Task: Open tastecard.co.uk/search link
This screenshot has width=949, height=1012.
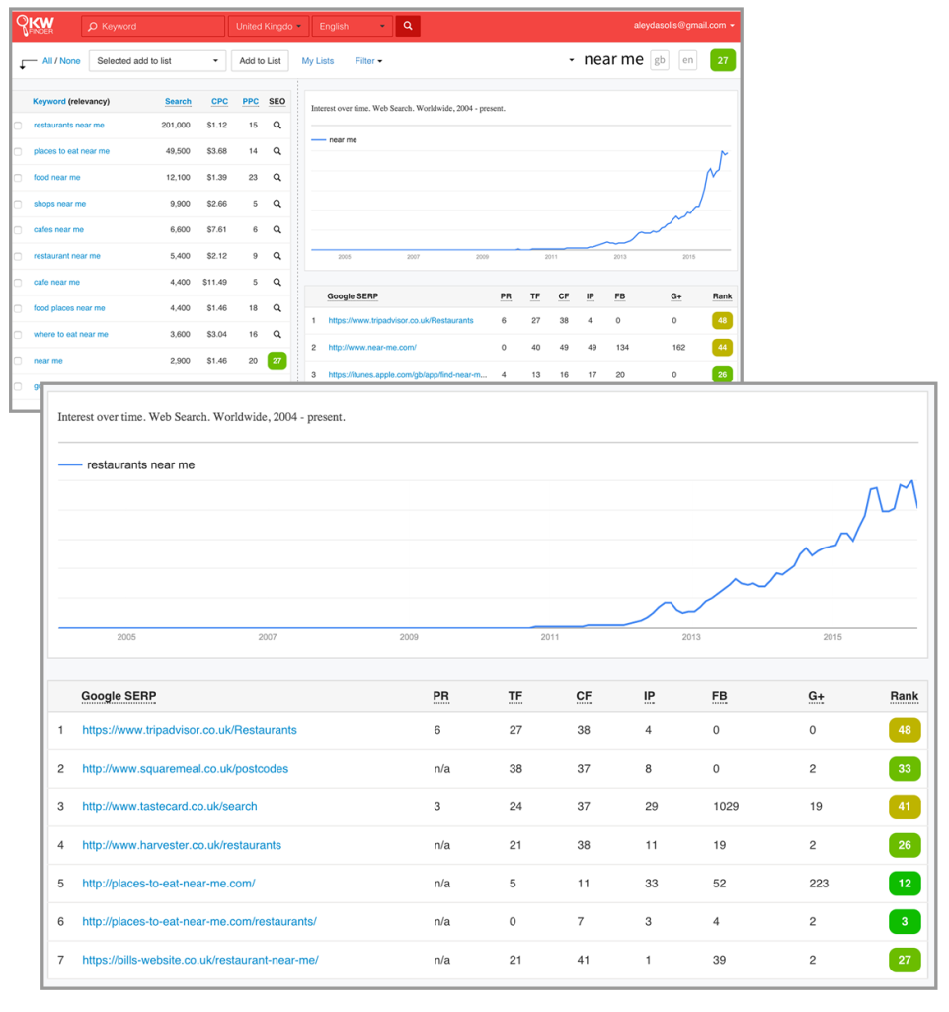Action: coord(170,806)
